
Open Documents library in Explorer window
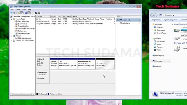[x=161, y=41]
